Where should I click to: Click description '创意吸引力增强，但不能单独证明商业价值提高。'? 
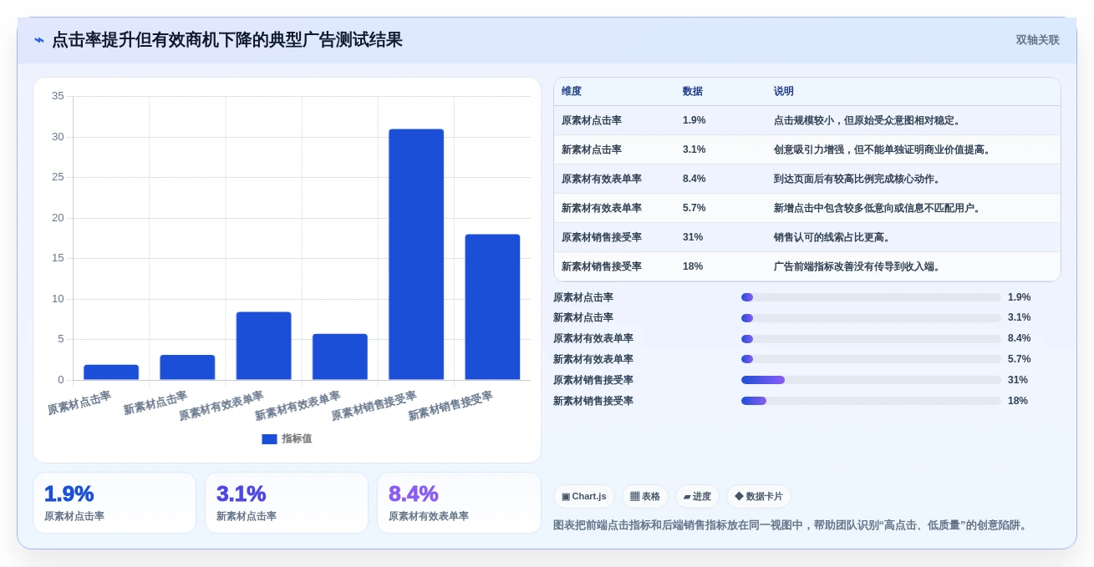(x=884, y=149)
